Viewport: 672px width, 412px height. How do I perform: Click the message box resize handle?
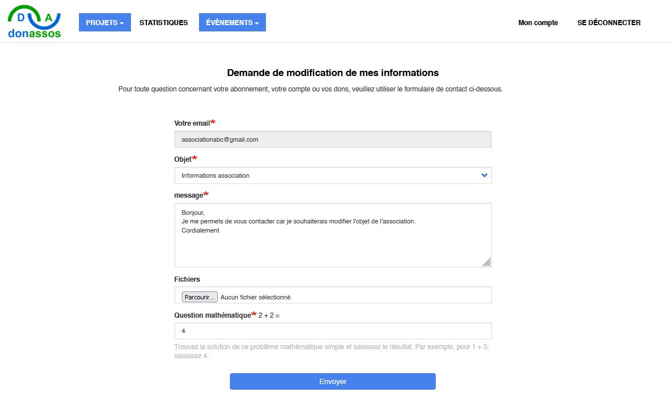pyautogui.click(x=487, y=262)
